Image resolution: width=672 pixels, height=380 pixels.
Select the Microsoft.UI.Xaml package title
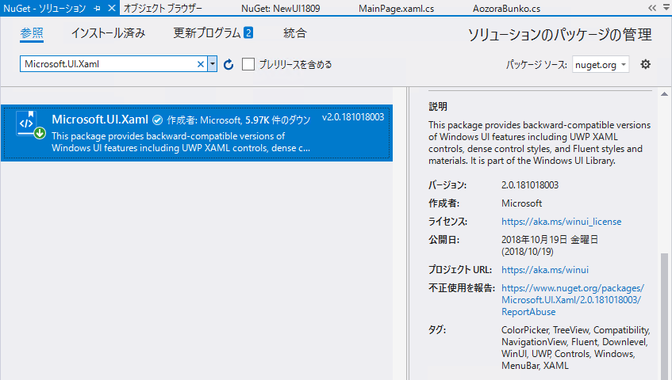tap(100, 120)
